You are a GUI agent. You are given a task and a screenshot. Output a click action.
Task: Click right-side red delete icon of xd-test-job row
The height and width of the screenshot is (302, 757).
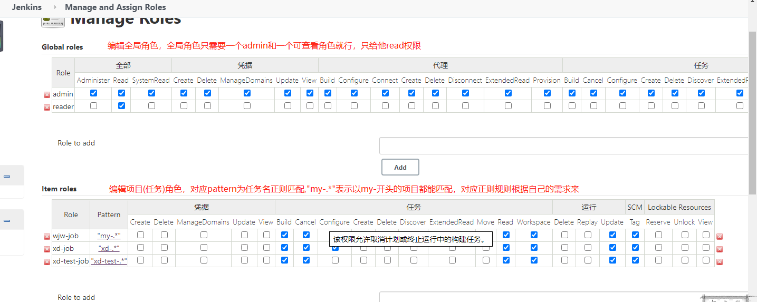720,262
